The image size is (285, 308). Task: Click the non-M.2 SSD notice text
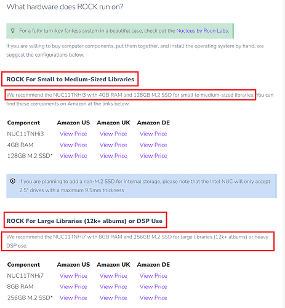click(145, 186)
